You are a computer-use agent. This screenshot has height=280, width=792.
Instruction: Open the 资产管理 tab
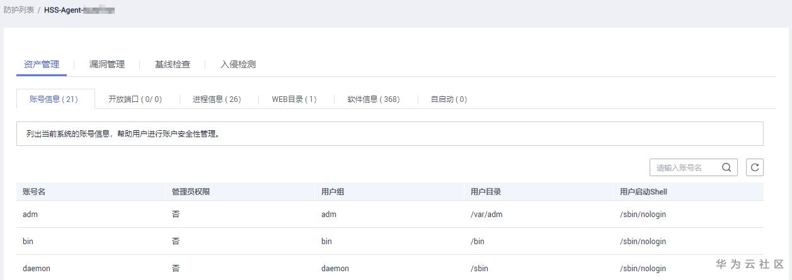42,64
